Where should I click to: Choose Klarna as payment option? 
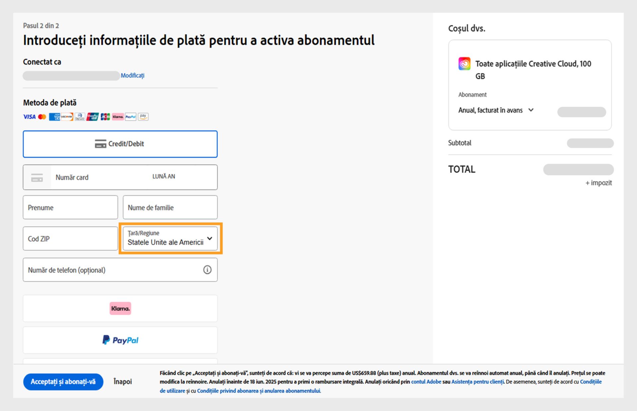[120, 308]
